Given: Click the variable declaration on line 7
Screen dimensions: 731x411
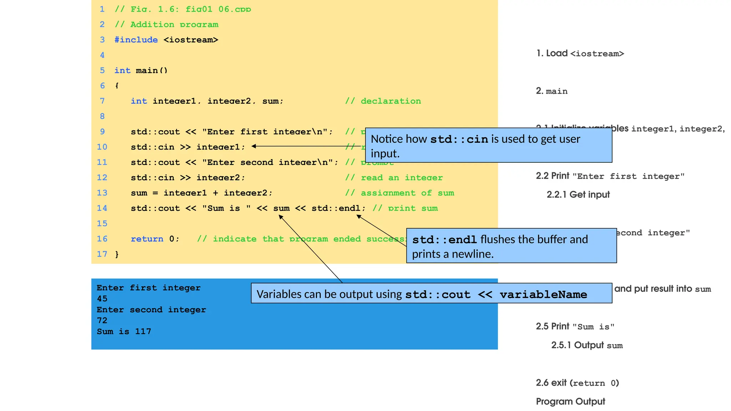Looking at the screenshot, I should point(207,101).
